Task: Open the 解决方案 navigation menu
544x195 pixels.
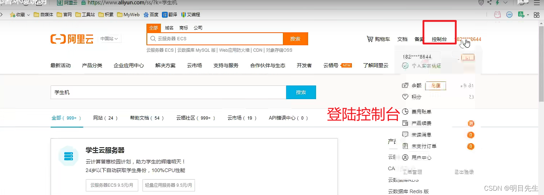Action: pyautogui.click(x=166, y=65)
